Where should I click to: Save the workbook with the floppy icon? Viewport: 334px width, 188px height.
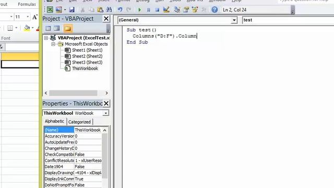tap(72, 9)
